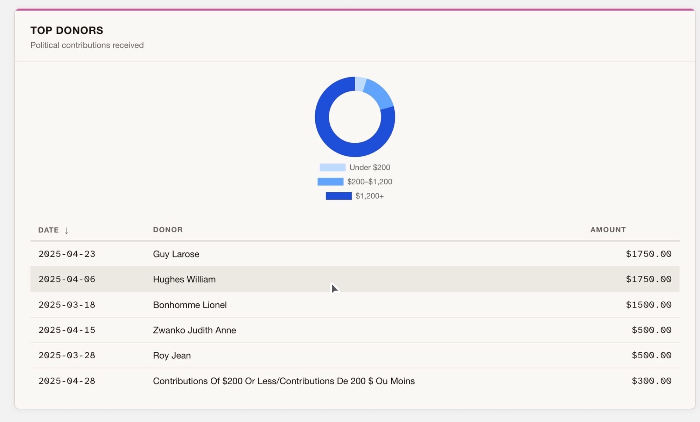Viewport: 700px width, 422px height.
Task: Sort table by AMOUNT column header
Action: (608, 230)
